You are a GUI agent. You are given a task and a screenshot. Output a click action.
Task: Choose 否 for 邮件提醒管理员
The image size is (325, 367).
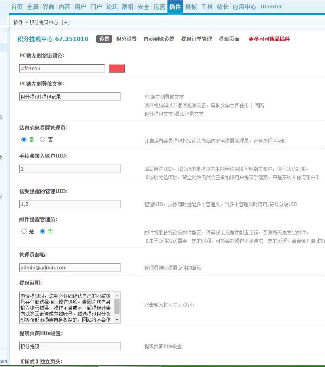click(43, 231)
